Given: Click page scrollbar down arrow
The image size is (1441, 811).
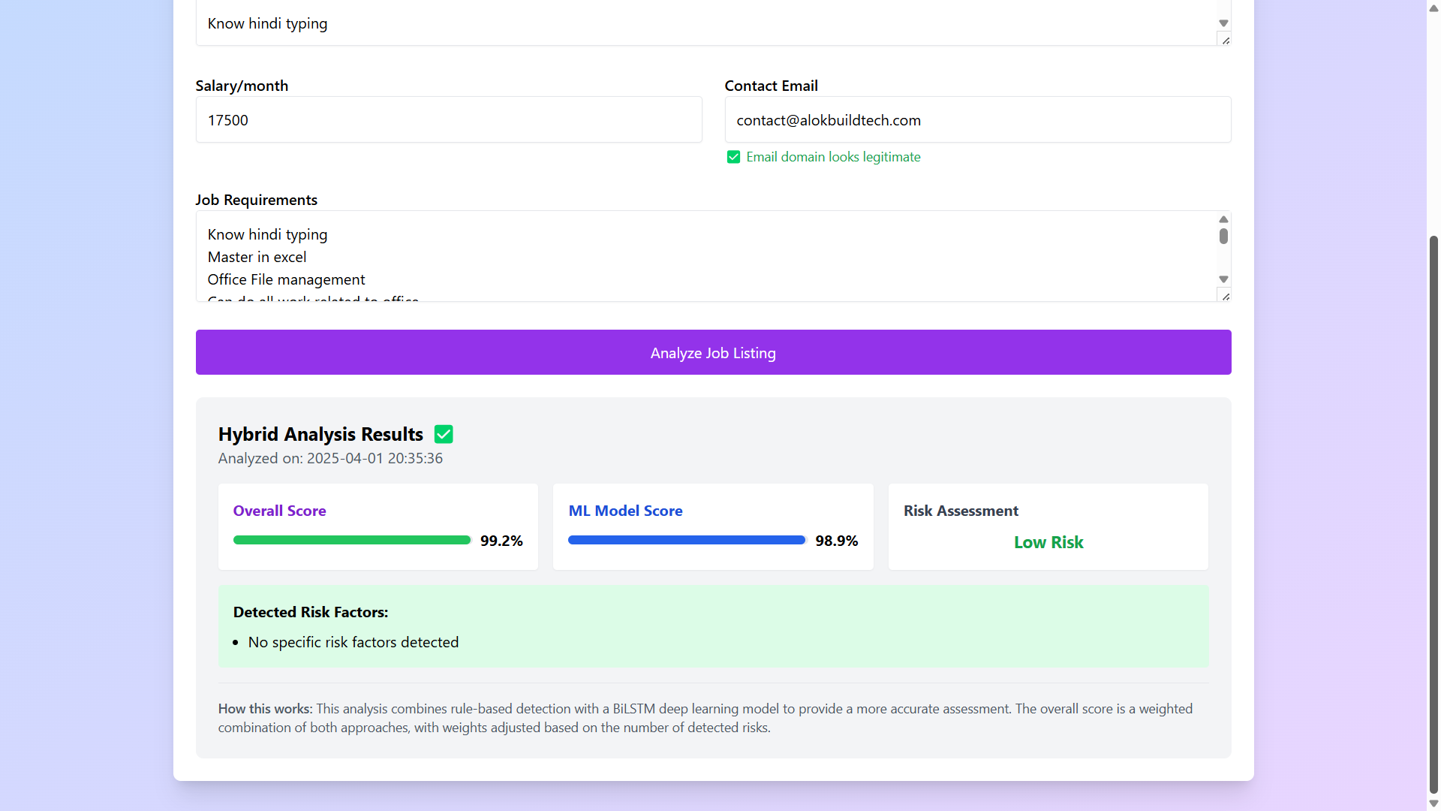Looking at the screenshot, I should point(1433,803).
